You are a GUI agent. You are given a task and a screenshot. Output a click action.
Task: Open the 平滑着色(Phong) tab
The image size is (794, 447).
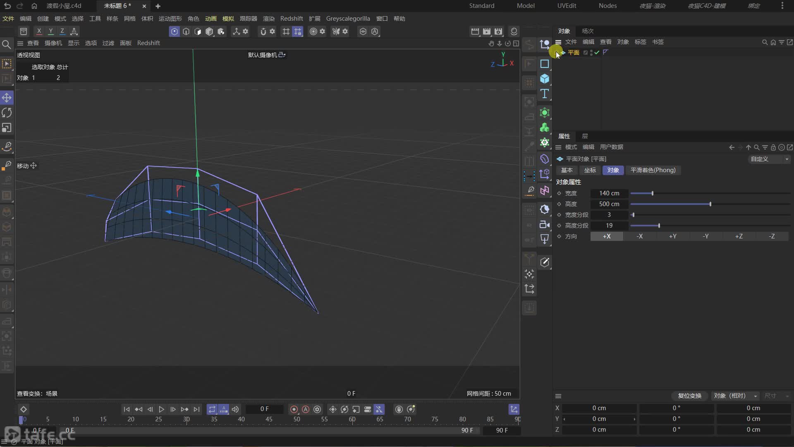coord(653,170)
